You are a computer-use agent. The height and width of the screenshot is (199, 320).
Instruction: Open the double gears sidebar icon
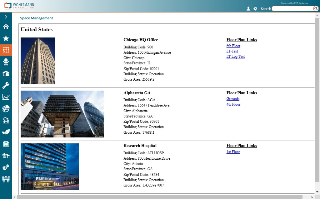pos(6,167)
